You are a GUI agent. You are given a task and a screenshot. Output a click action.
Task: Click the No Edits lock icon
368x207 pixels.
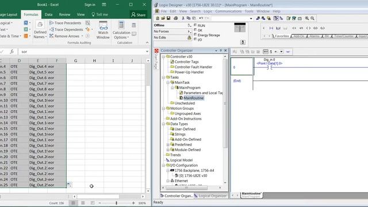pos(189,37)
